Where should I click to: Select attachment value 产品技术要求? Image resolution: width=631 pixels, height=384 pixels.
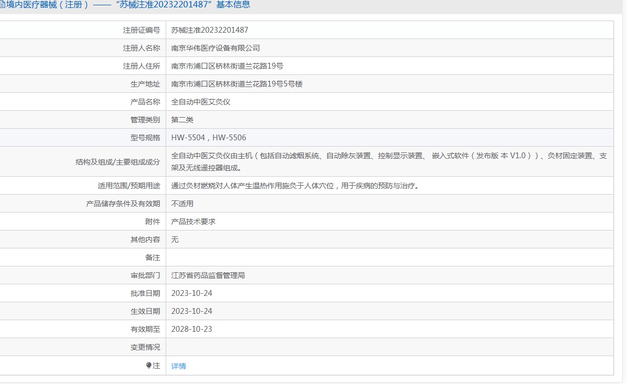[194, 222]
